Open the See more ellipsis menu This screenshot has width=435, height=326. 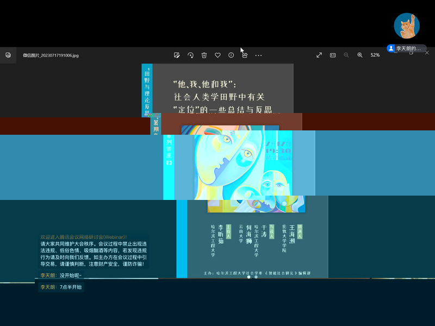coord(258,55)
